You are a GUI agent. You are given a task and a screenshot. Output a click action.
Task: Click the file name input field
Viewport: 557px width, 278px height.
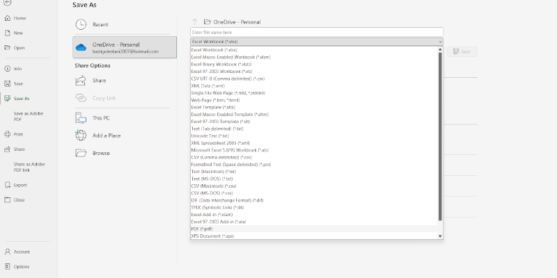[x=317, y=32]
